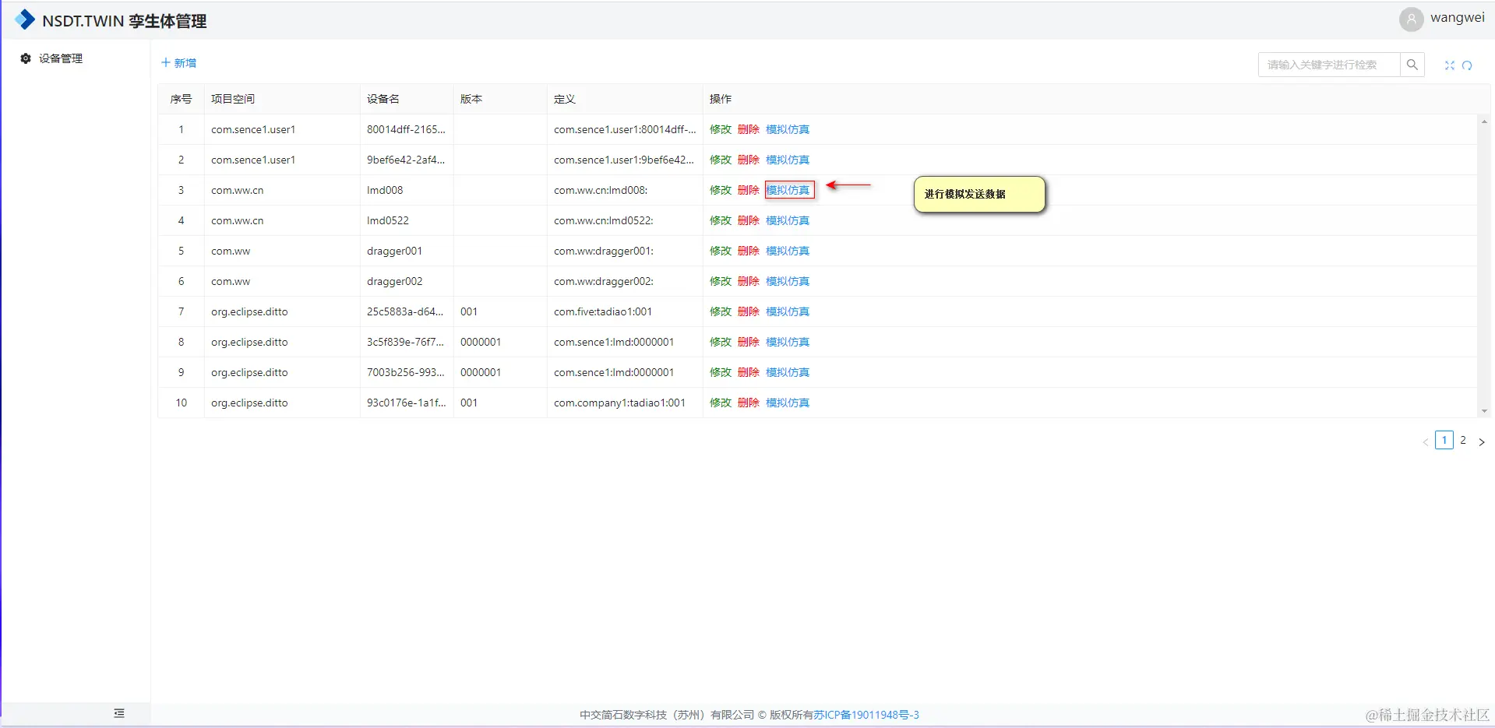Click the refresh table icon

[1467, 65]
